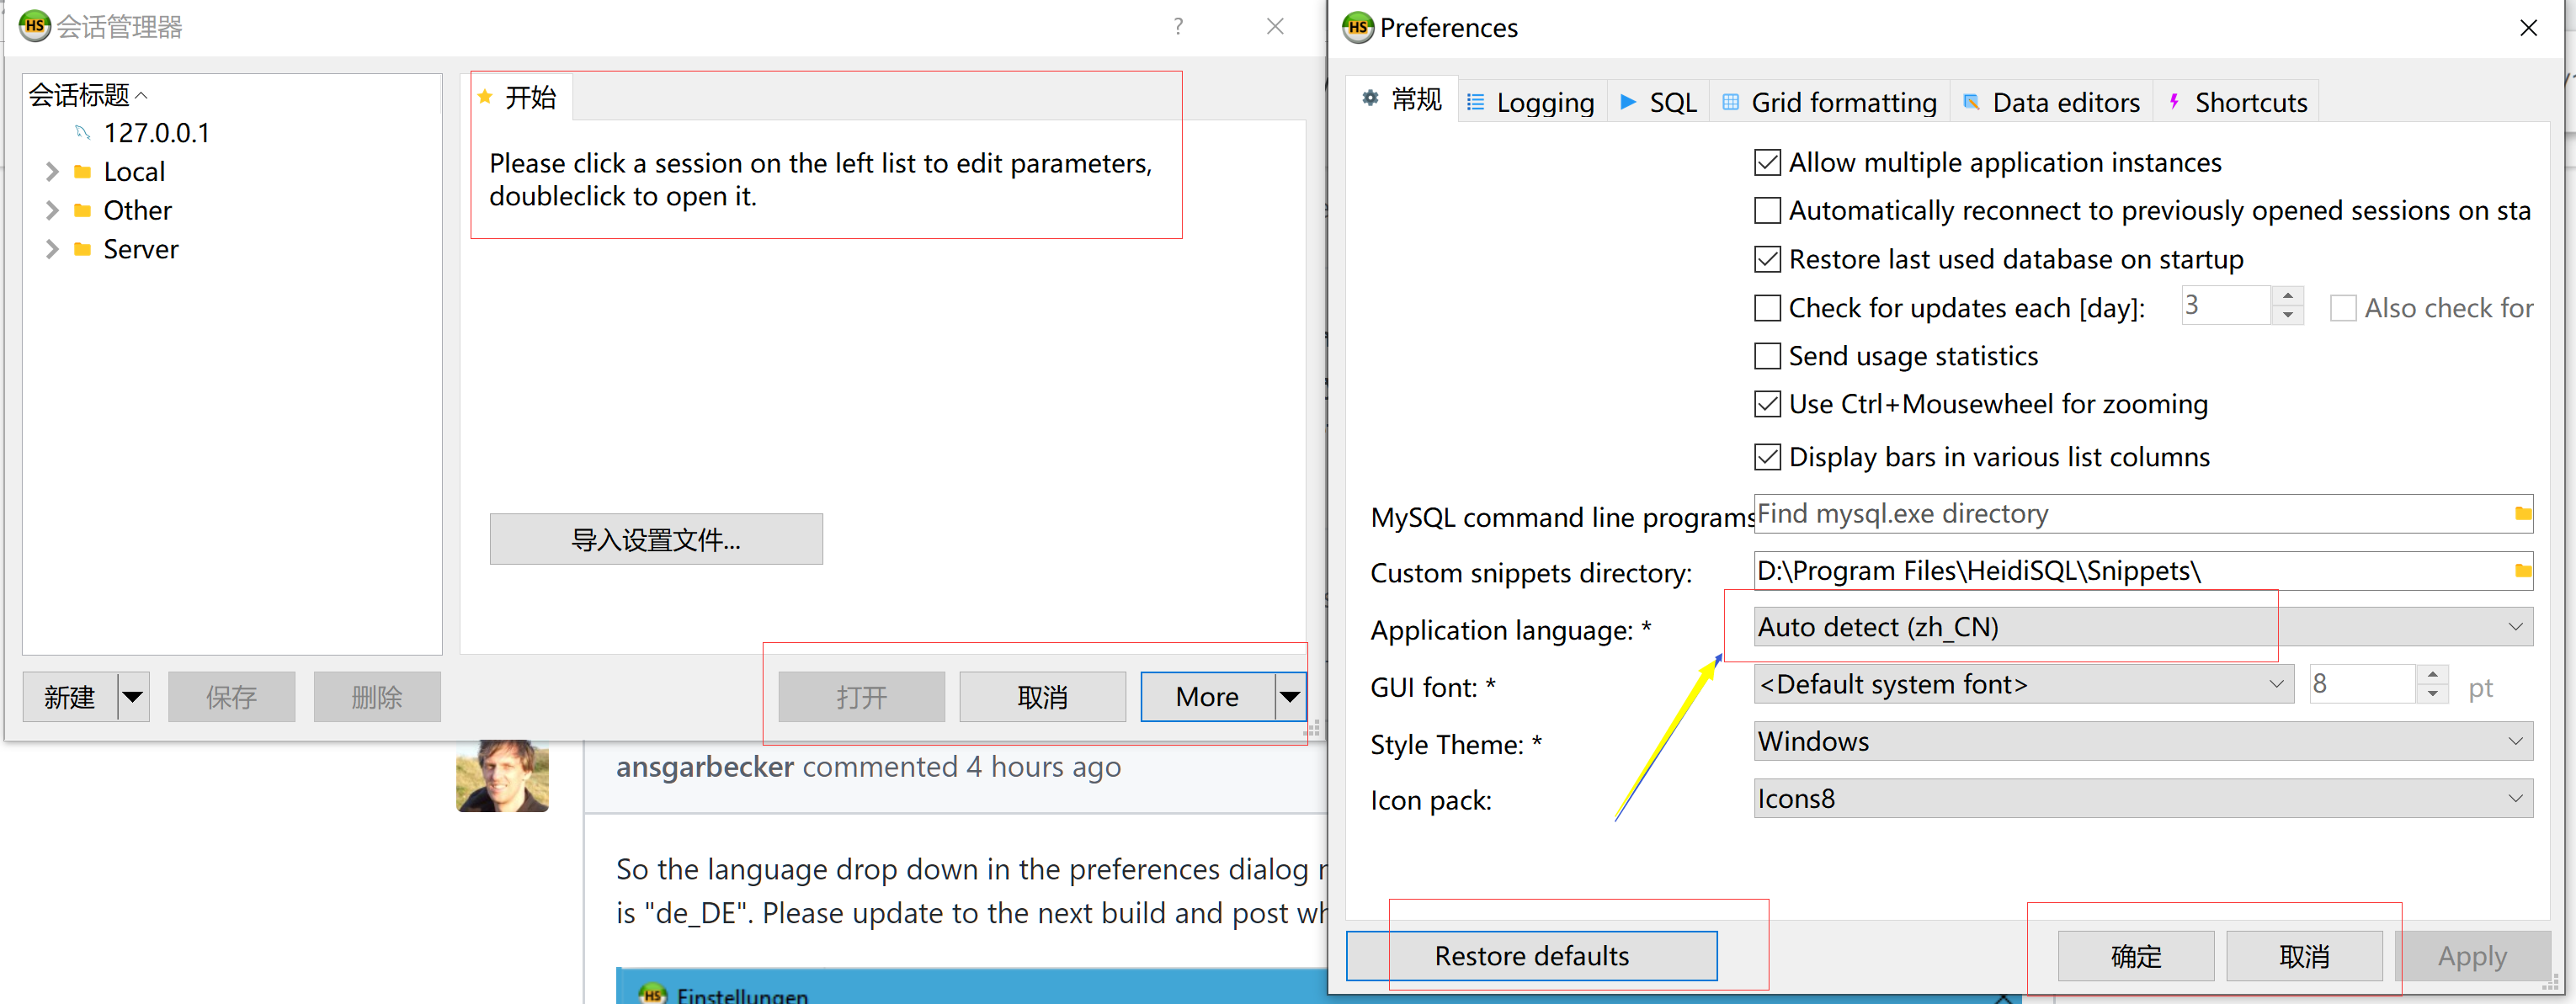
Task: Click the Local folder icon
Action: click(x=83, y=172)
